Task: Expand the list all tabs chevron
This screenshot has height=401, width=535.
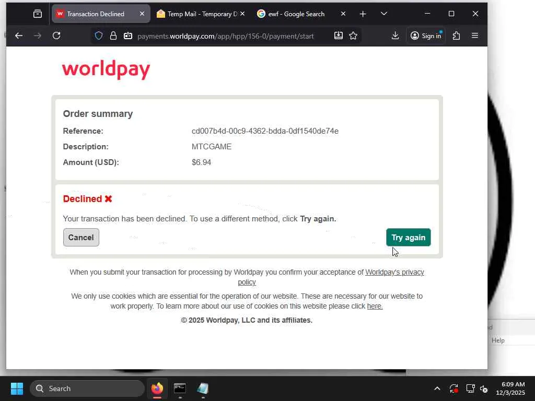Action: tap(384, 14)
